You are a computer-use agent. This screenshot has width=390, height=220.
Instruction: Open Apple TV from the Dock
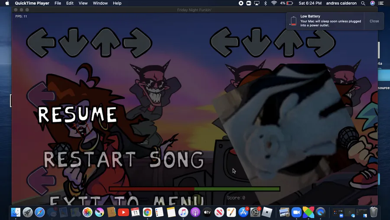point(207,212)
